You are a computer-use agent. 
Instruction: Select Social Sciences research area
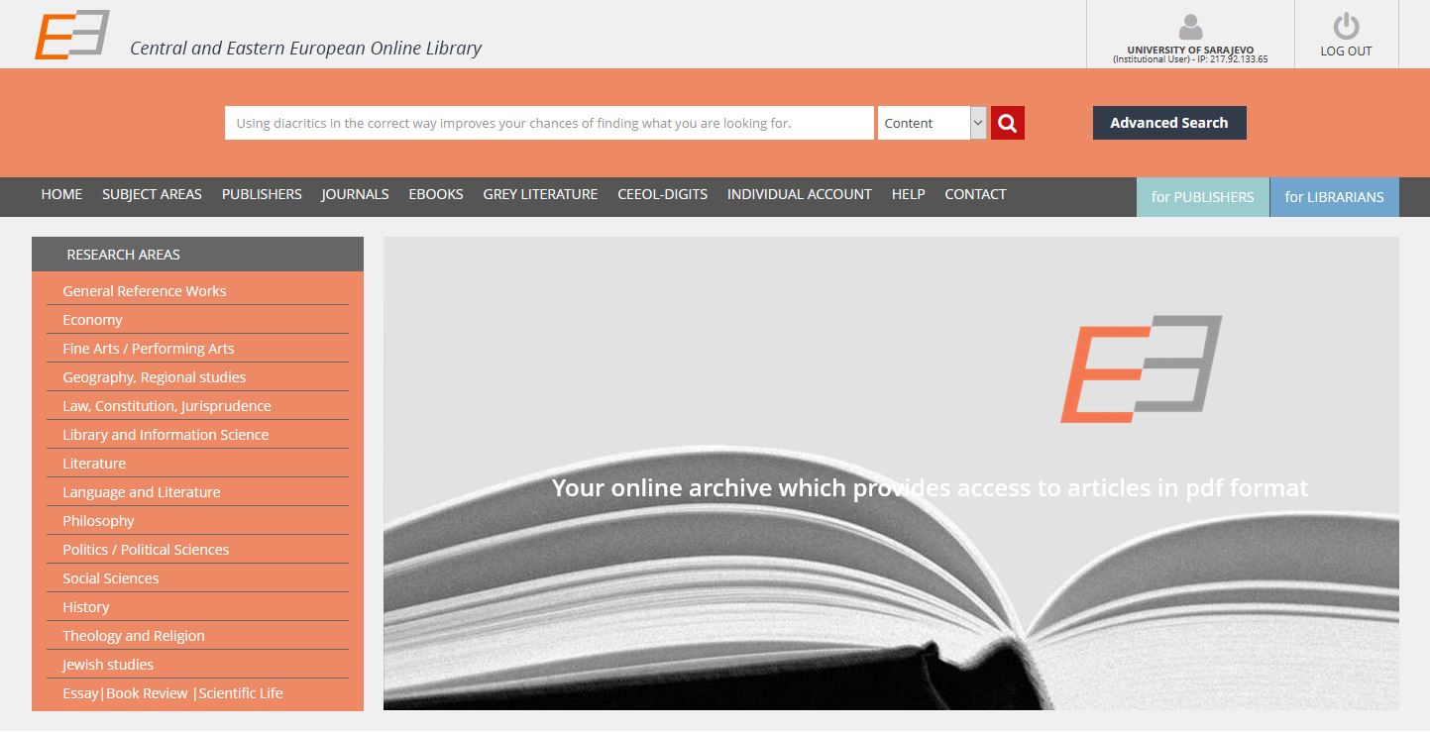tap(111, 578)
